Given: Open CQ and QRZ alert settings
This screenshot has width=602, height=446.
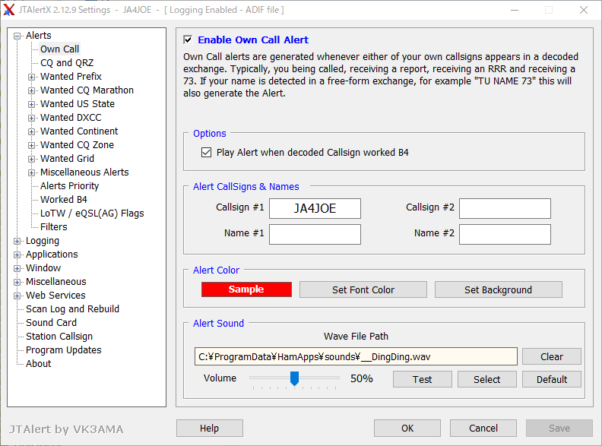Looking at the screenshot, I should [67, 62].
